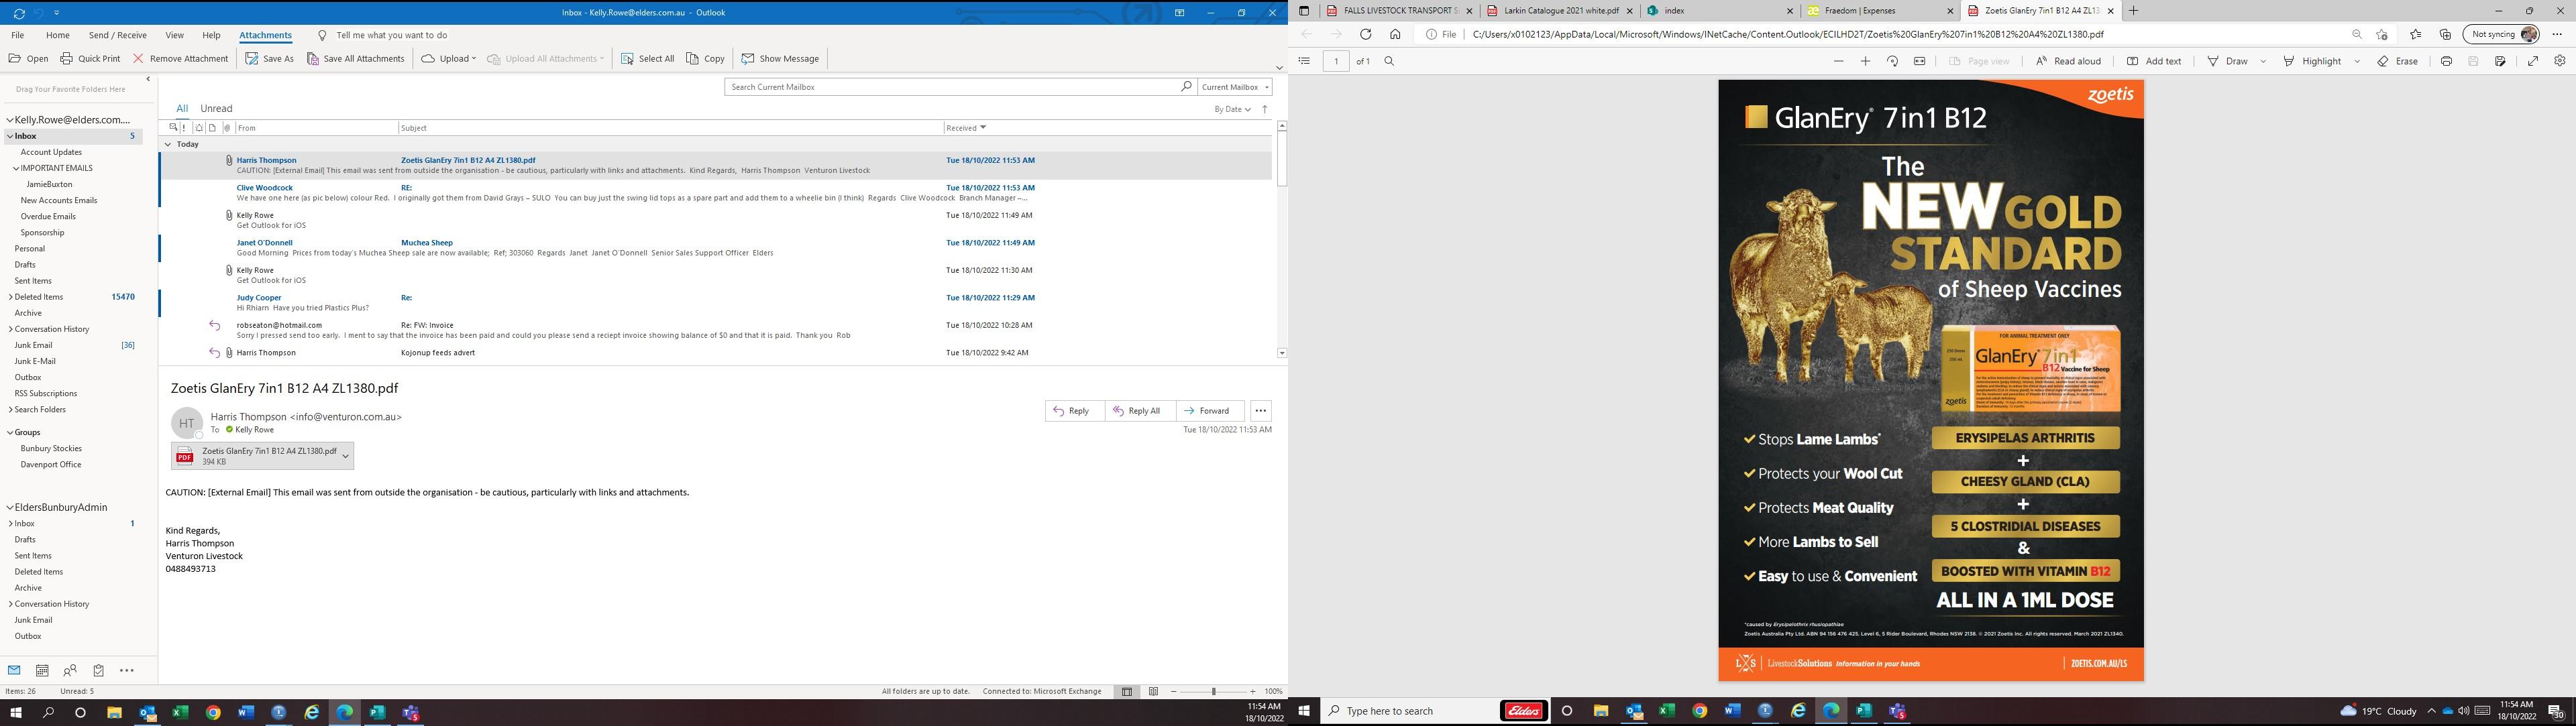Open Draw tool options dropdown arrow
The height and width of the screenshot is (726, 2576).
click(x=2263, y=61)
